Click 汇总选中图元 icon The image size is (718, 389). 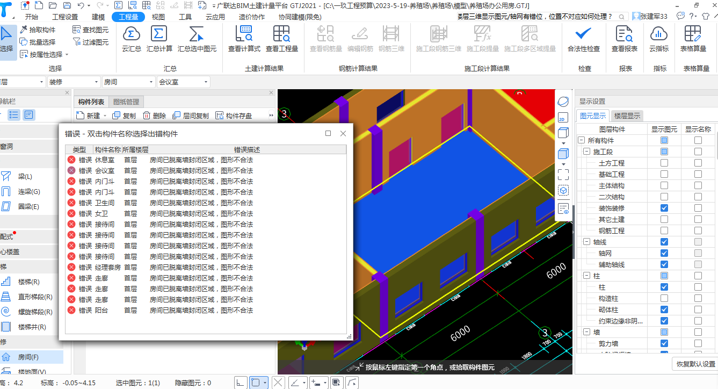197,34
